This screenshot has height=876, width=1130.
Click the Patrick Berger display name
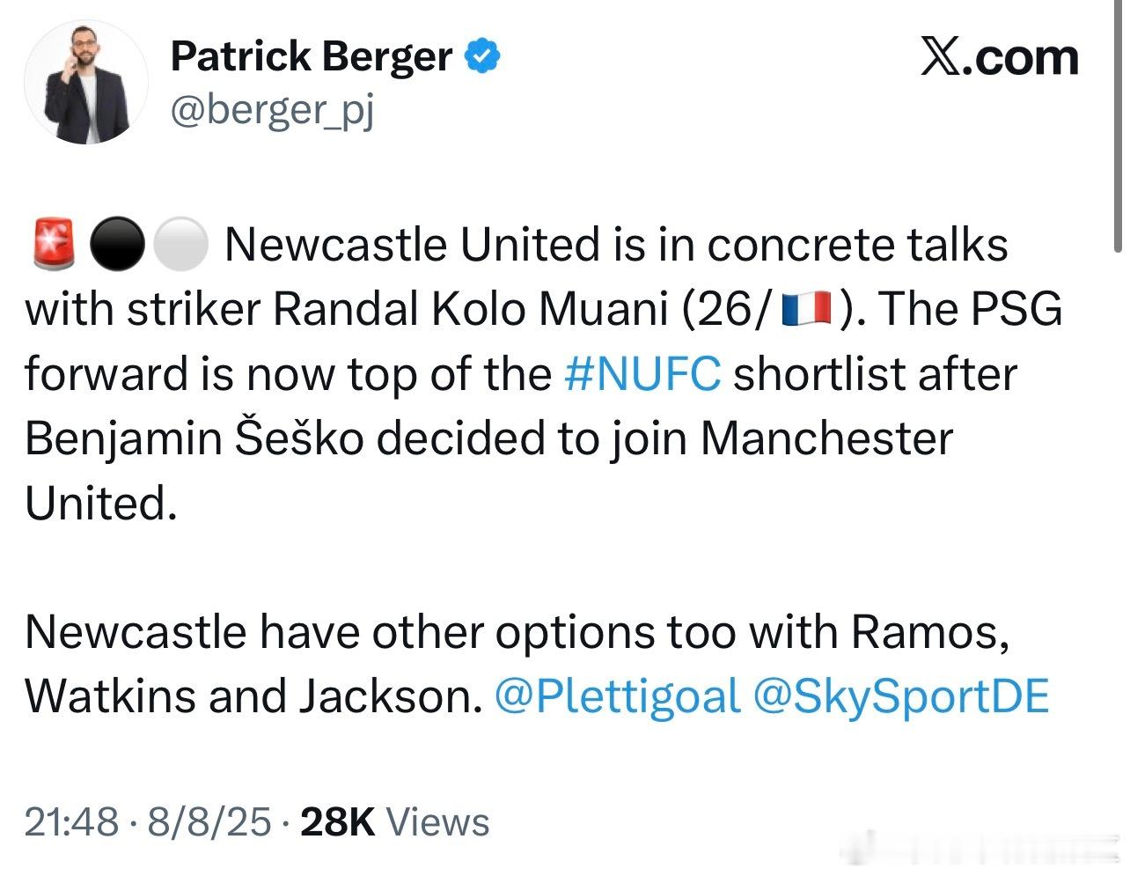pyautogui.click(x=311, y=57)
